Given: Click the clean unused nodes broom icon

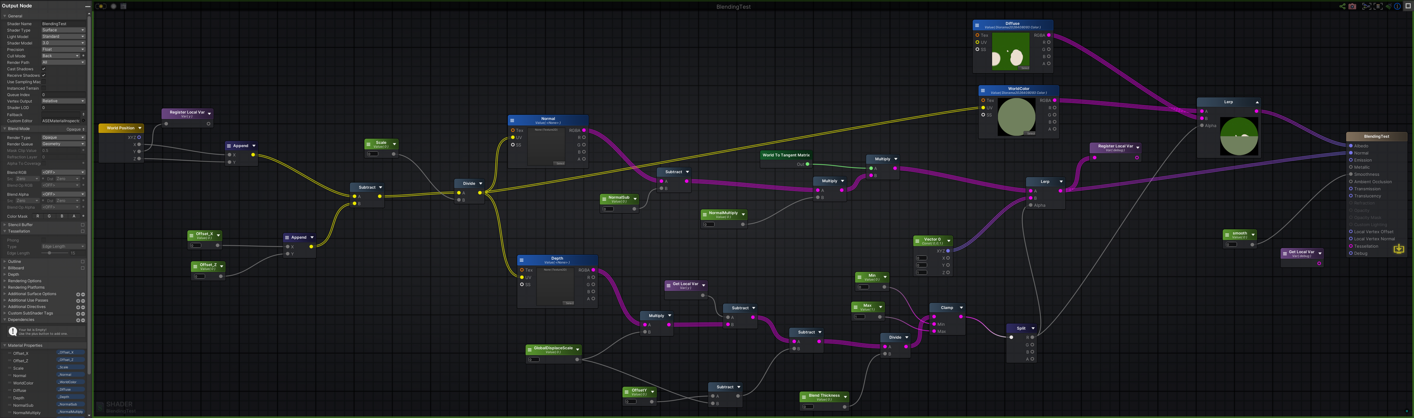Looking at the screenshot, I should point(1389,7).
